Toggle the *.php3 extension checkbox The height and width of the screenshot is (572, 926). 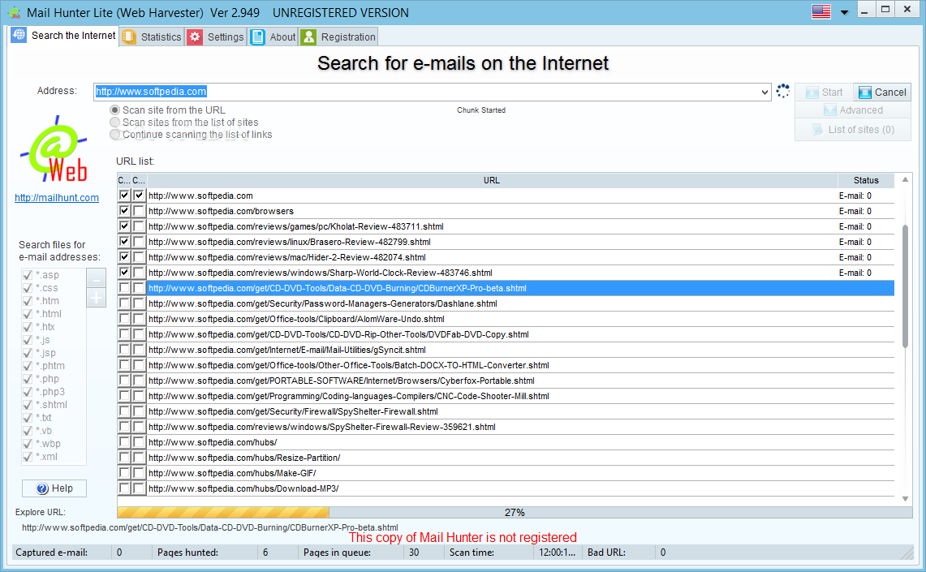27,392
